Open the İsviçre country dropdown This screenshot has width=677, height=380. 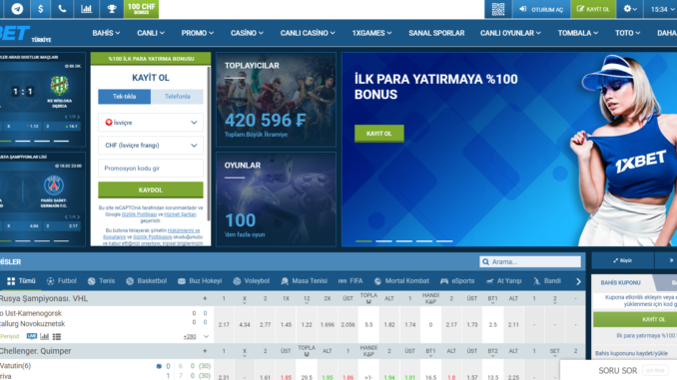click(151, 123)
